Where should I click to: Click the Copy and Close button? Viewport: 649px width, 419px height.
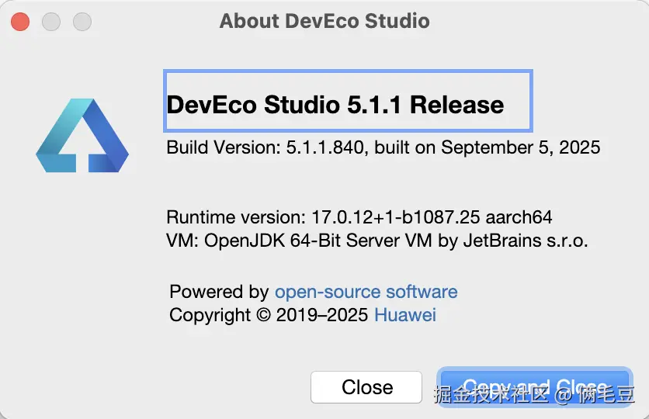point(535,387)
